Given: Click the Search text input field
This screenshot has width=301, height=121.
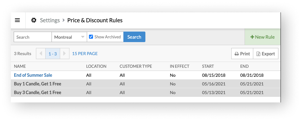Looking at the screenshot, I should 33,37.
